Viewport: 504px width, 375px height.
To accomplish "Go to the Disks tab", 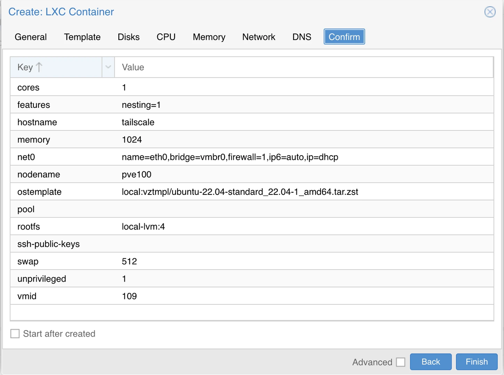I will point(129,37).
